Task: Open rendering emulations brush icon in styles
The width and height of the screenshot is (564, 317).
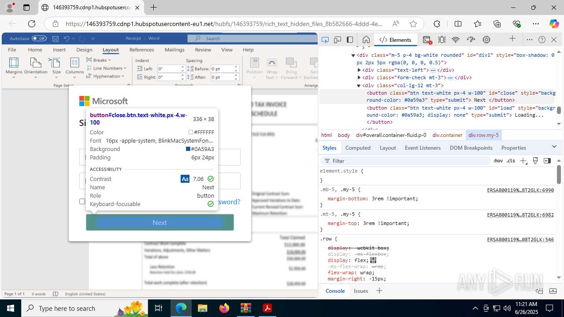Action: 535,161
